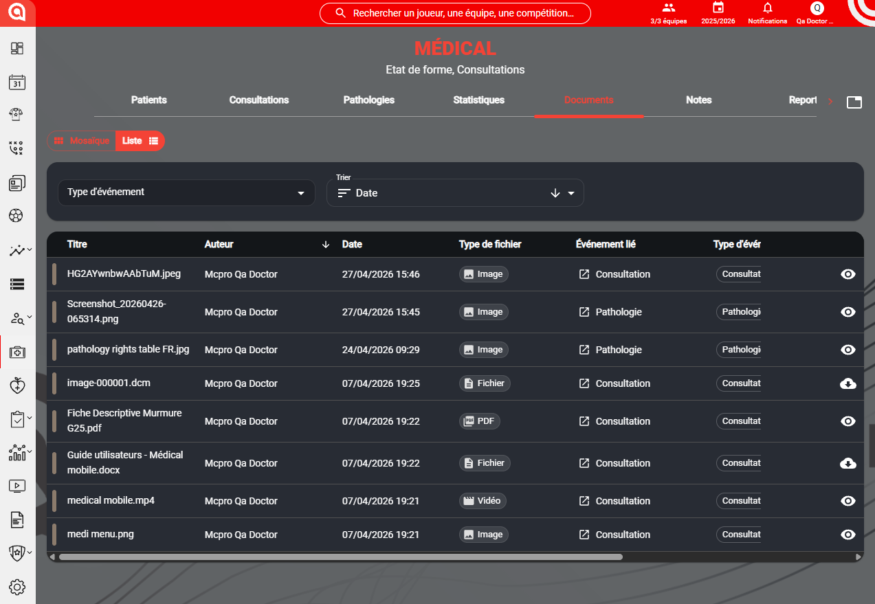
Task: Switch to the Pathologies tab
Action: click(x=369, y=100)
